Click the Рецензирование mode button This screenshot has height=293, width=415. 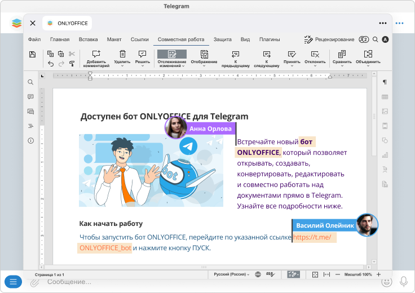coord(329,39)
